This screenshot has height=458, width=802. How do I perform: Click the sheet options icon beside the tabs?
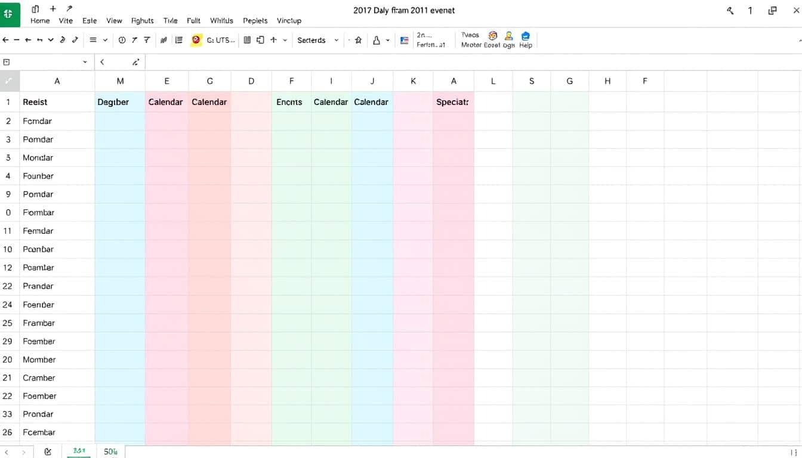pos(48,452)
